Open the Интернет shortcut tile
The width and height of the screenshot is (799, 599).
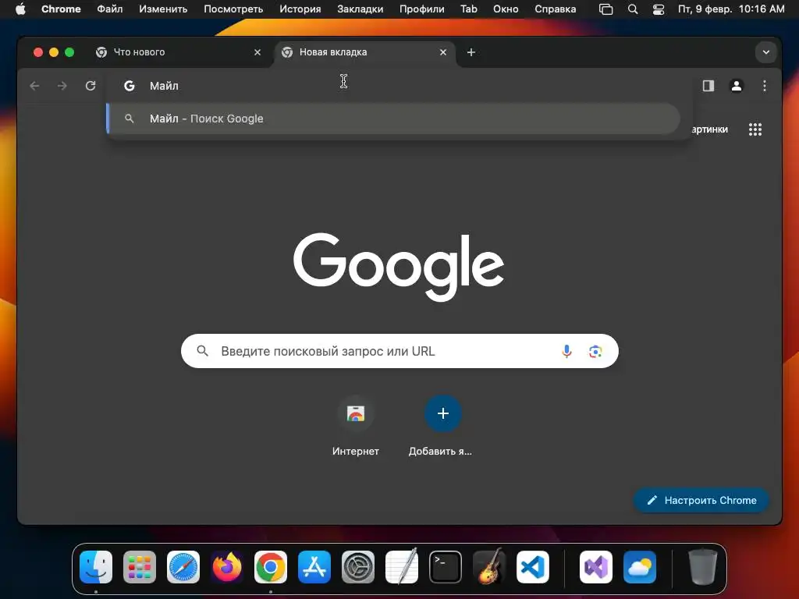(356, 426)
